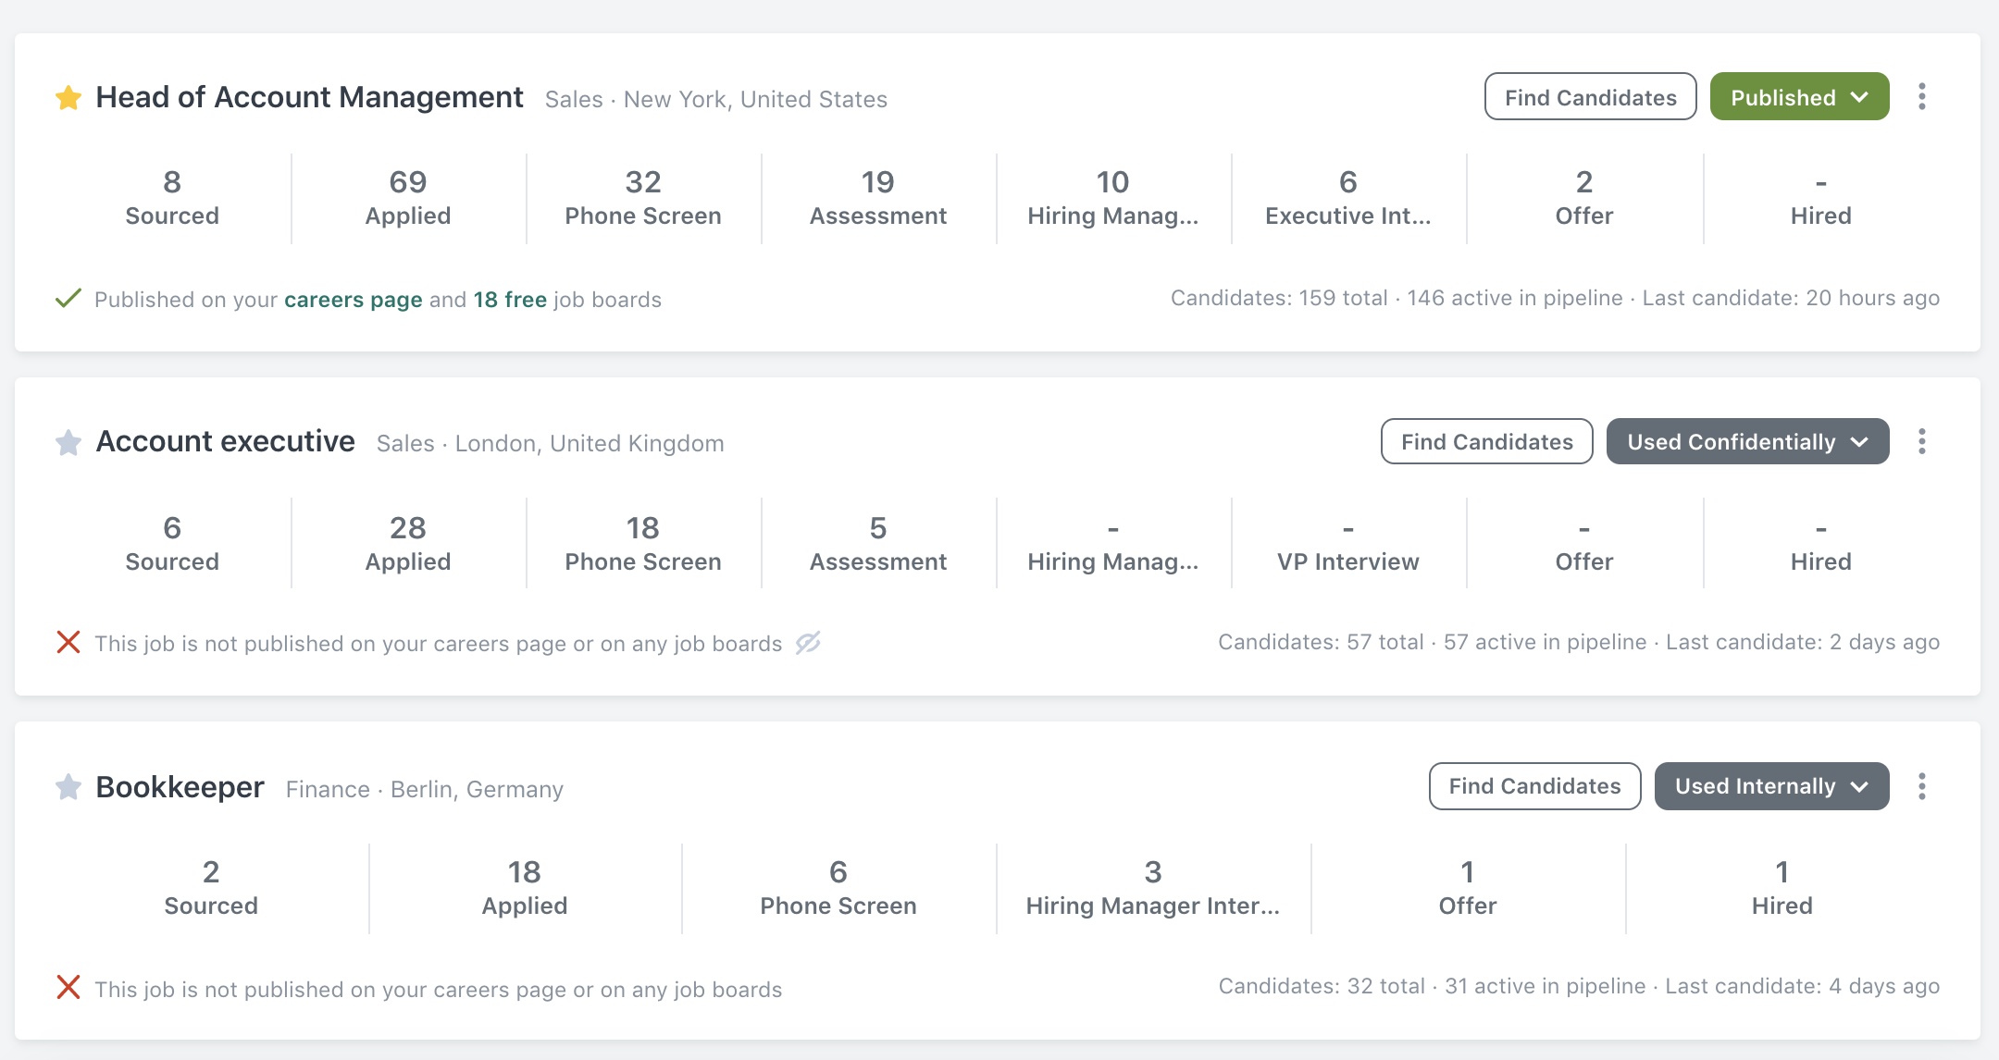
Task: Open Hired stage in Account executive
Action: point(1820,543)
